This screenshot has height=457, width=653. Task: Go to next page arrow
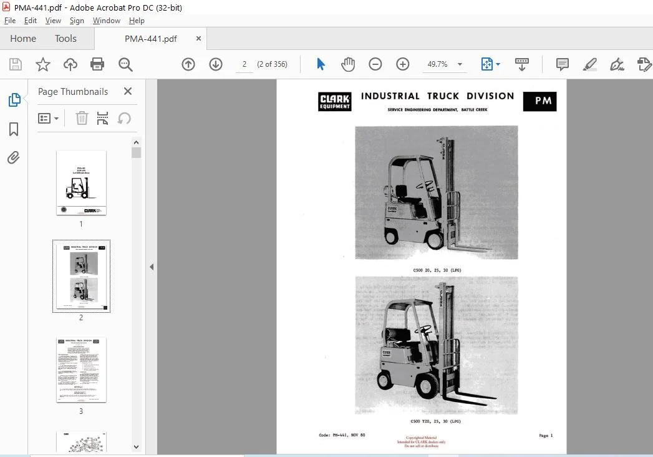[x=216, y=64]
